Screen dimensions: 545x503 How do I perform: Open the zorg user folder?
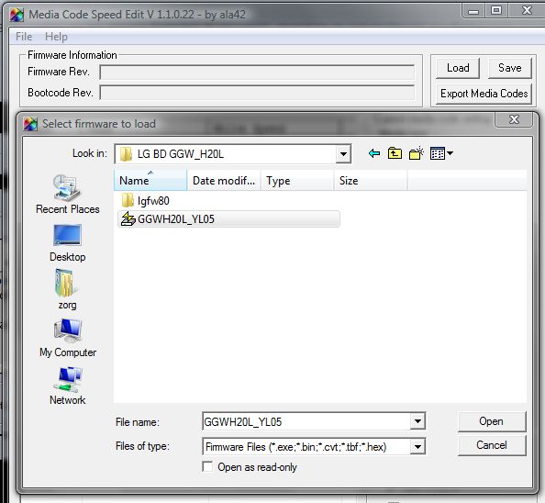click(x=67, y=290)
